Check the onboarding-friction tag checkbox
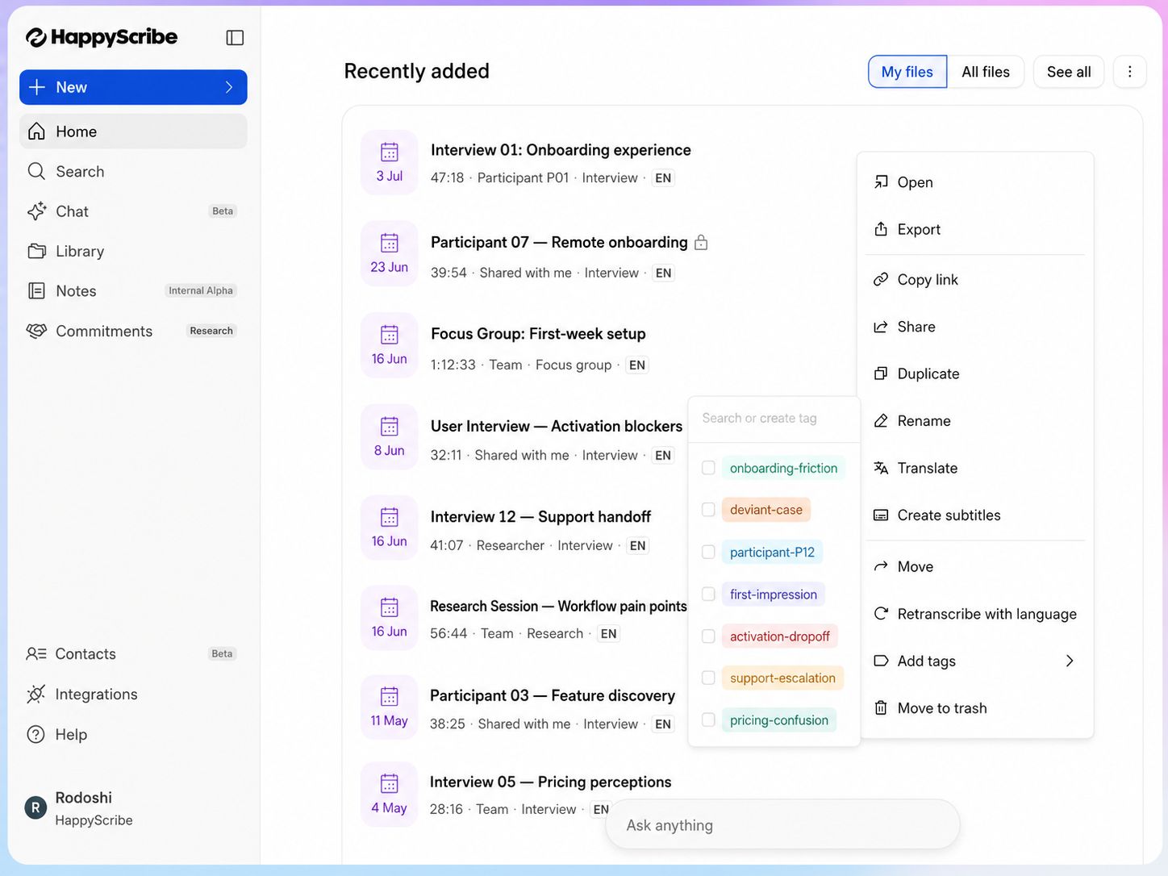1168x876 pixels. pos(708,468)
